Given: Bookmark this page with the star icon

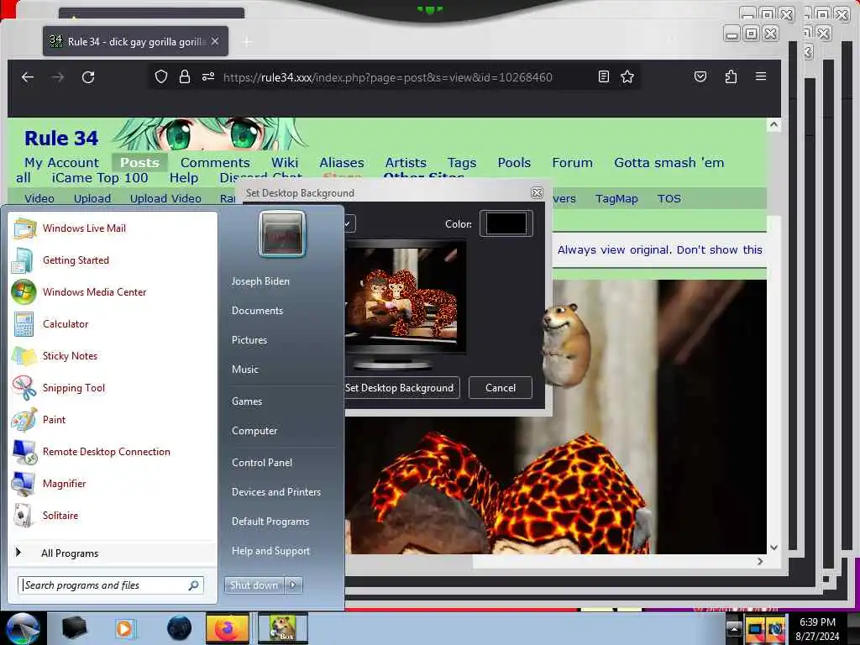Looking at the screenshot, I should (x=627, y=76).
